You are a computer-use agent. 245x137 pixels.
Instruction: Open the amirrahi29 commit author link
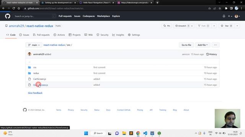click(39, 54)
